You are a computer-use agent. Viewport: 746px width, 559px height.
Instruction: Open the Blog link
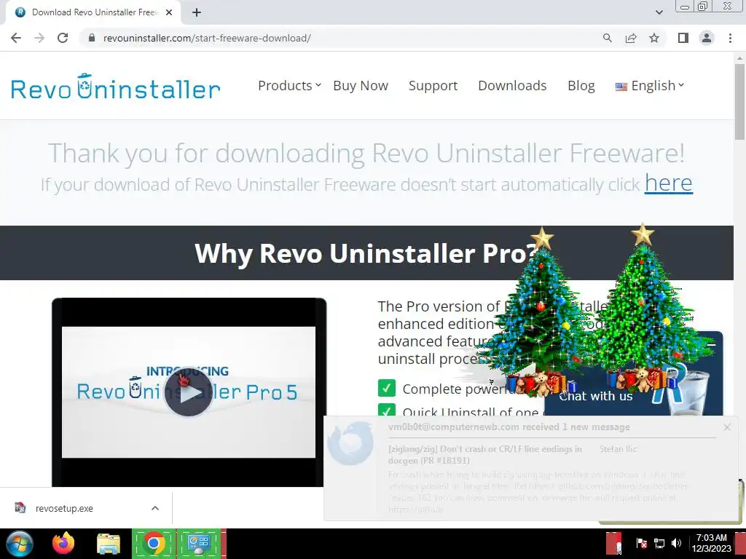point(581,86)
